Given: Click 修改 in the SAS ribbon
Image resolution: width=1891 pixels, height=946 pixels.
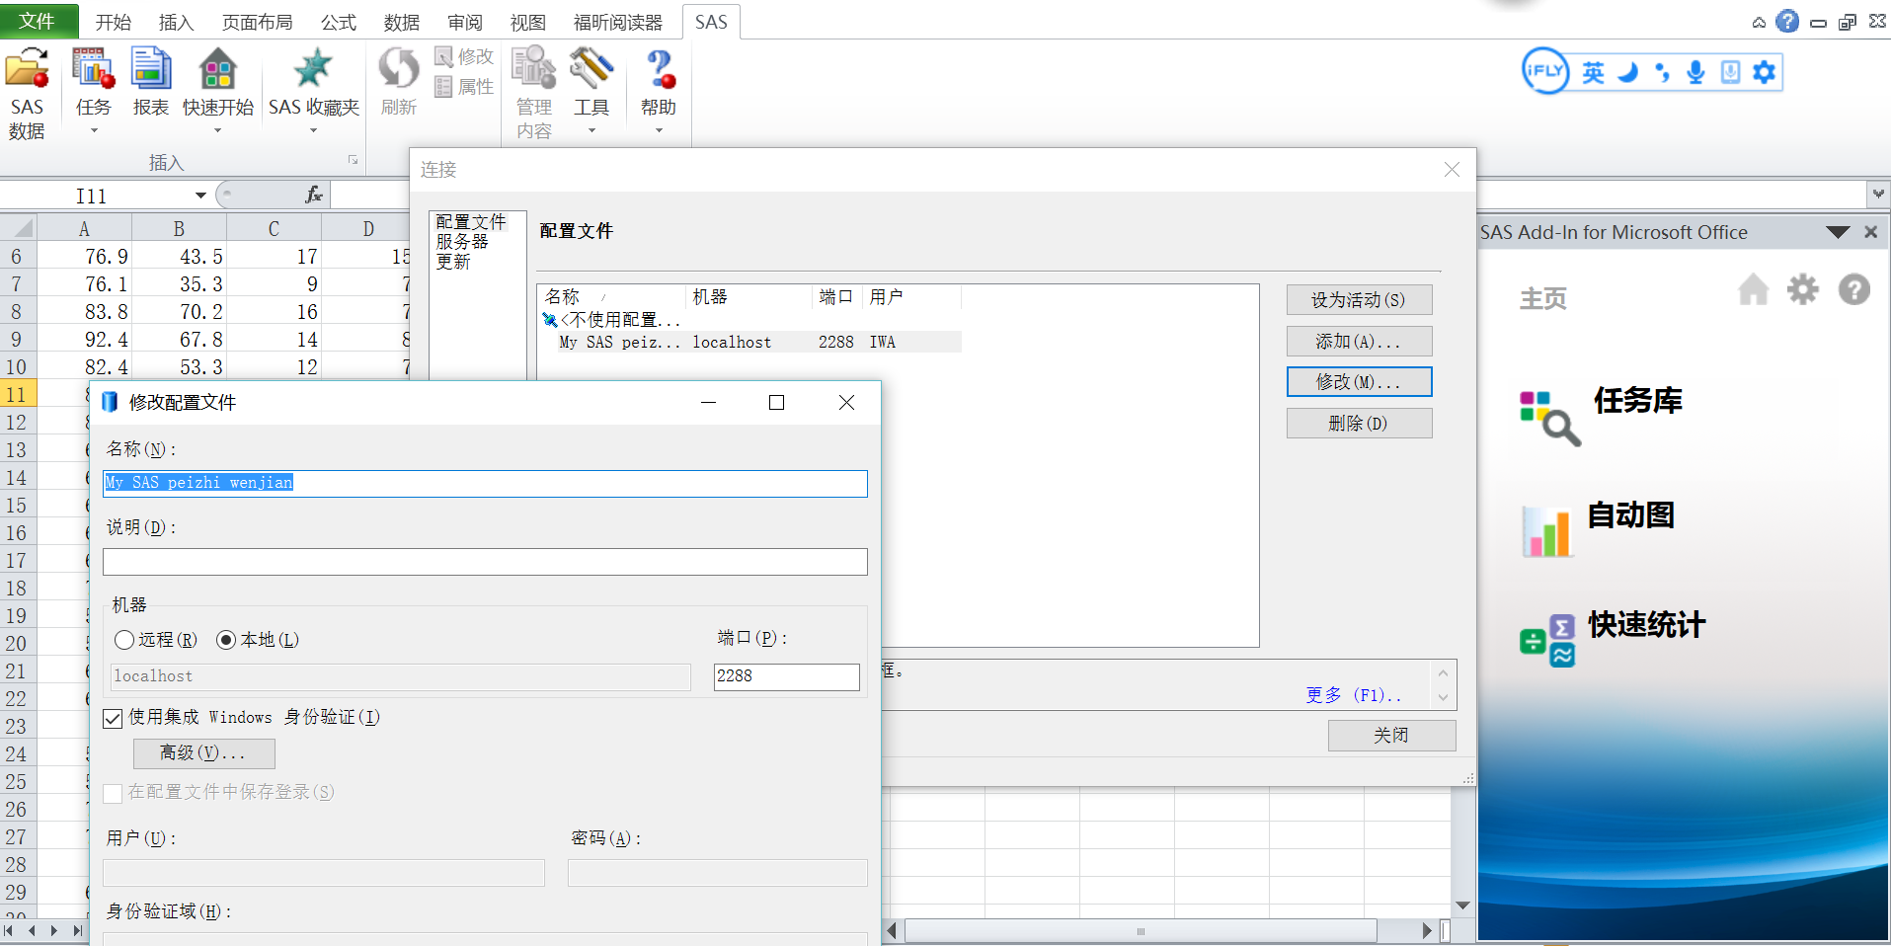Looking at the screenshot, I should click(464, 57).
